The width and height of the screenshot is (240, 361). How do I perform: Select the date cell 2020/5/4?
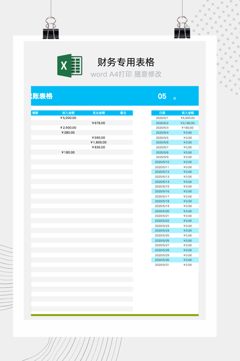[162, 132]
